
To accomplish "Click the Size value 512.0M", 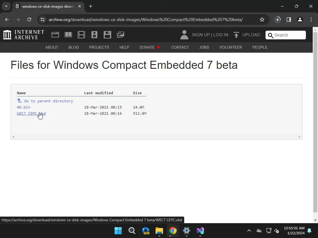I will coord(139,113).
